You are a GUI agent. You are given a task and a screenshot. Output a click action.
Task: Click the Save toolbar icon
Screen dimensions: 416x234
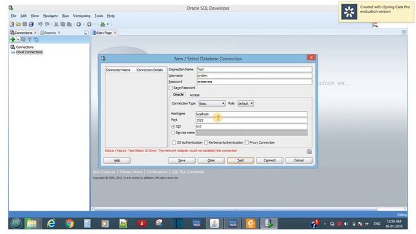[25, 24]
